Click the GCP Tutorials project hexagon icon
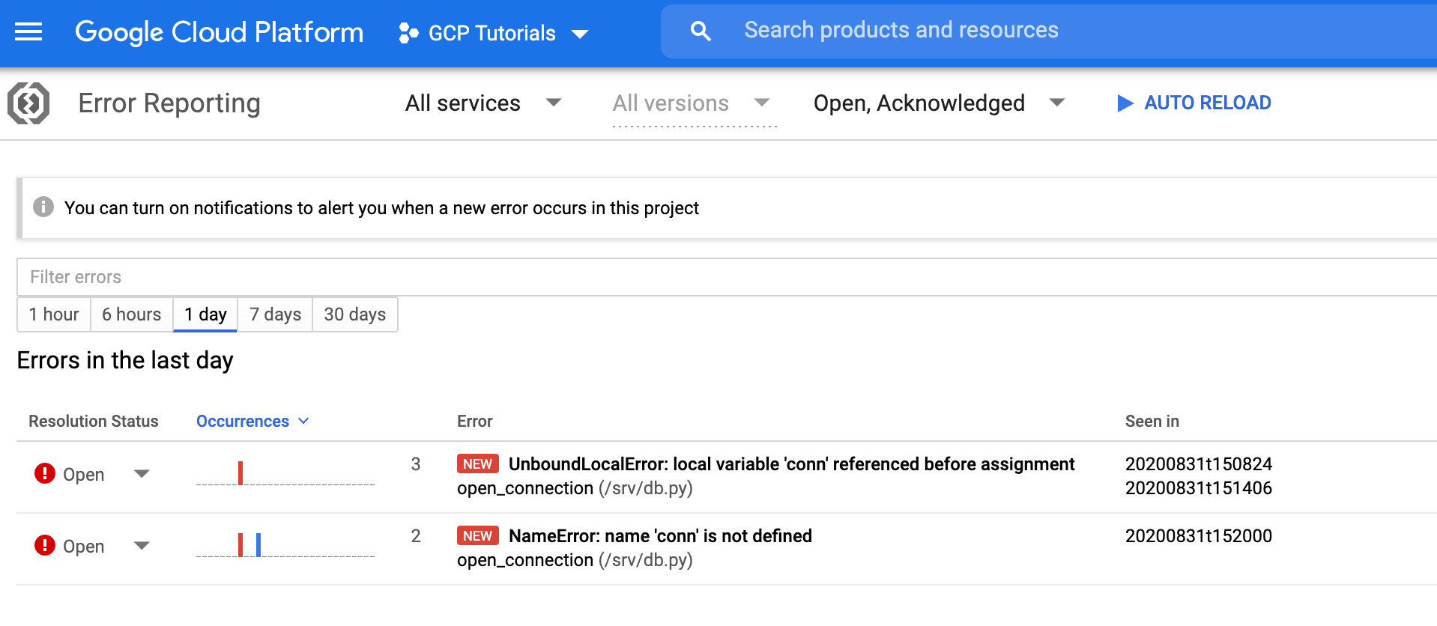The image size is (1437, 626). 408,33
